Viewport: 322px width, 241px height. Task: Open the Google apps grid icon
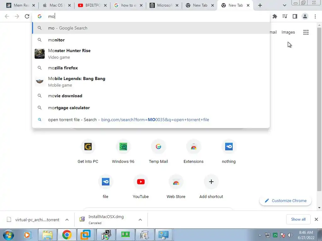(x=306, y=32)
